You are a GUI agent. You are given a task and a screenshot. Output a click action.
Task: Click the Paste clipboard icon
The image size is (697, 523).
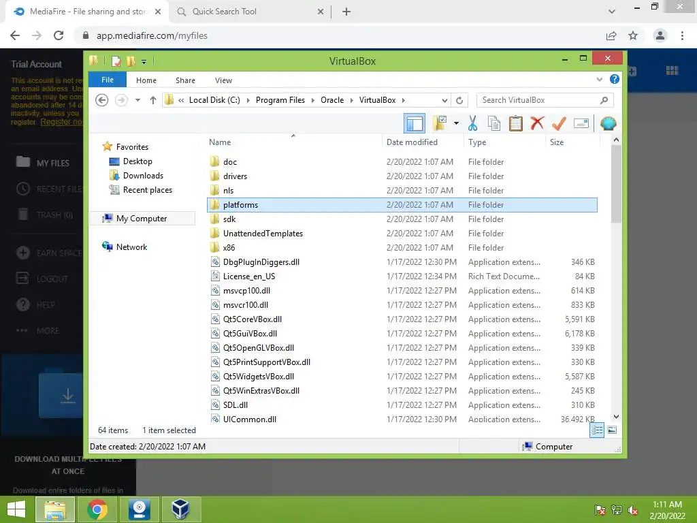pyautogui.click(x=515, y=123)
